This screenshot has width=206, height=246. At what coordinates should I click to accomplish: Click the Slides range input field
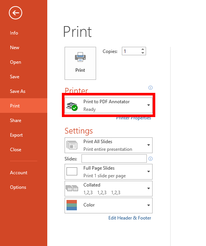(114, 158)
